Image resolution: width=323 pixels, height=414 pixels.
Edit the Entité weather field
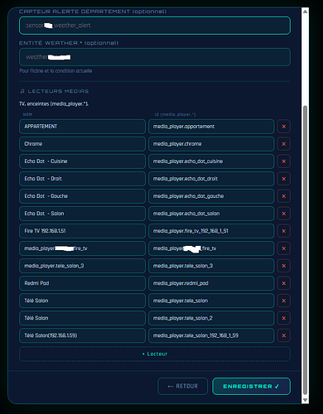[x=155, y=57]
